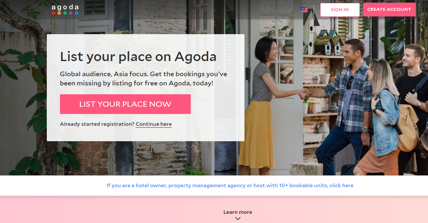Expand section with chevron below Learn more

click(238, 218)
